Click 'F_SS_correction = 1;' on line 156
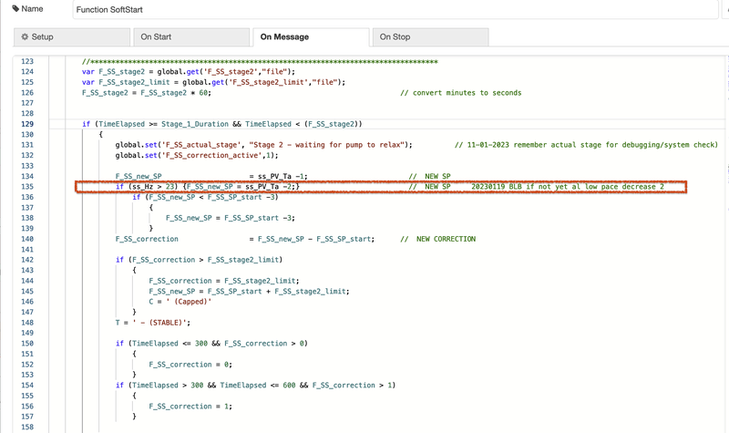Screen dimensions: 729x433 tap(190, 406)
